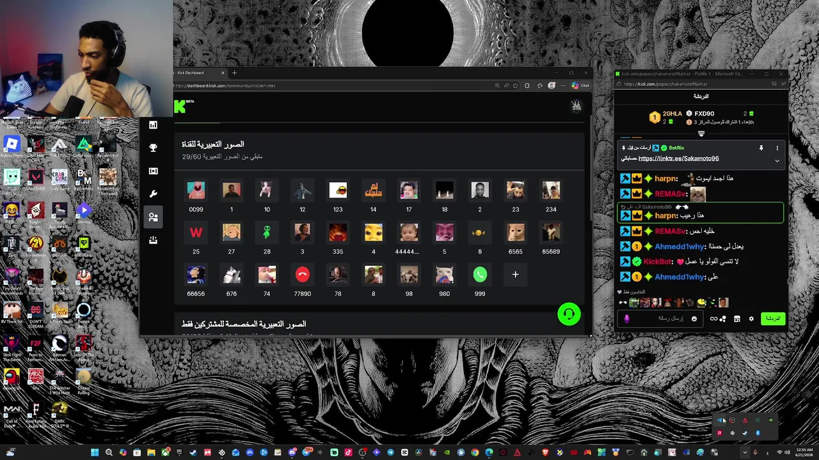Image resolution: width=819 pixels, height=460 pixels.
Task: Refresh the dashboard browser page
Action: pyautogui.click(x=527, y=86)
